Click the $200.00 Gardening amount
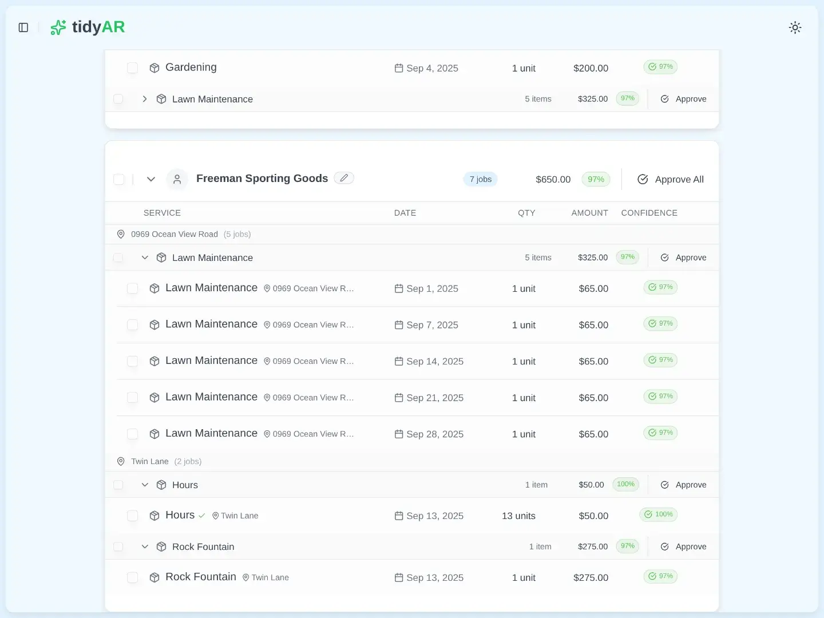The image size is (824, 618). [x=591, y=68]
